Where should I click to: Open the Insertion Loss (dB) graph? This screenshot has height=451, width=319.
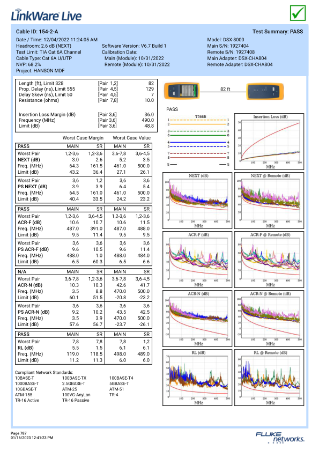pyautogui.click(x=269, y=142)
